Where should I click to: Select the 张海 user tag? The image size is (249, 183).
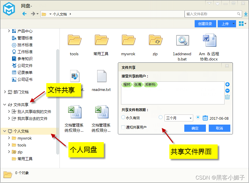point(137,85)
